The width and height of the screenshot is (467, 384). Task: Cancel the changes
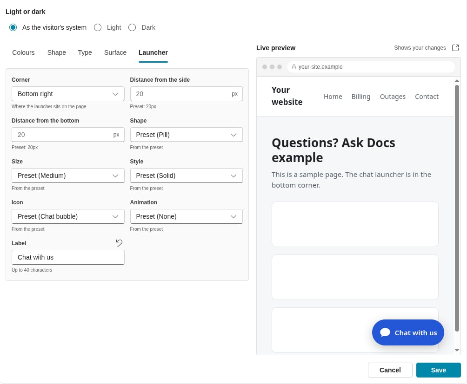click(x=390, y=370)
